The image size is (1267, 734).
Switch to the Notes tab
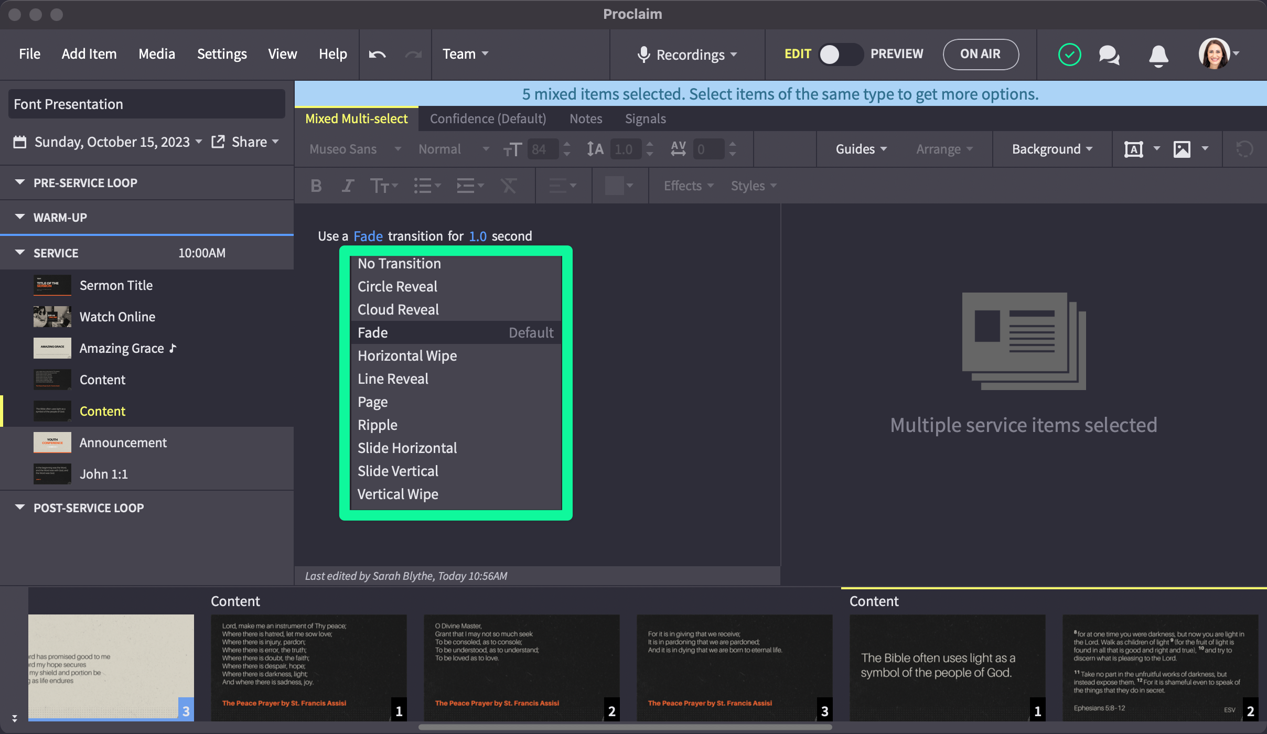[x=586, y=119]
